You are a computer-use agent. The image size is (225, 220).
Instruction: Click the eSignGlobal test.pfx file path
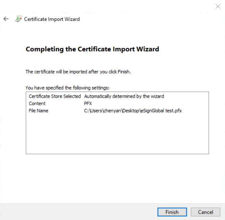coord(133,111)
